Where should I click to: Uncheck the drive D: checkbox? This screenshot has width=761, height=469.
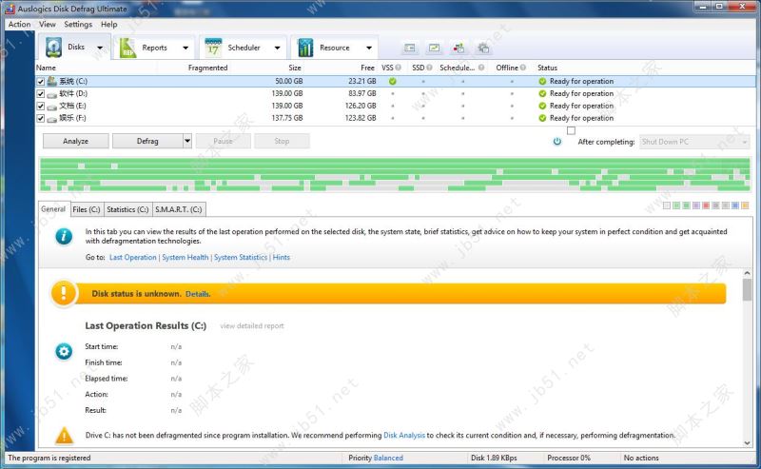click(41, 93)
